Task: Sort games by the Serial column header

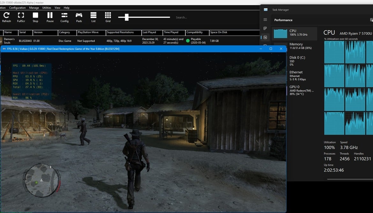Action: [26, 32]
